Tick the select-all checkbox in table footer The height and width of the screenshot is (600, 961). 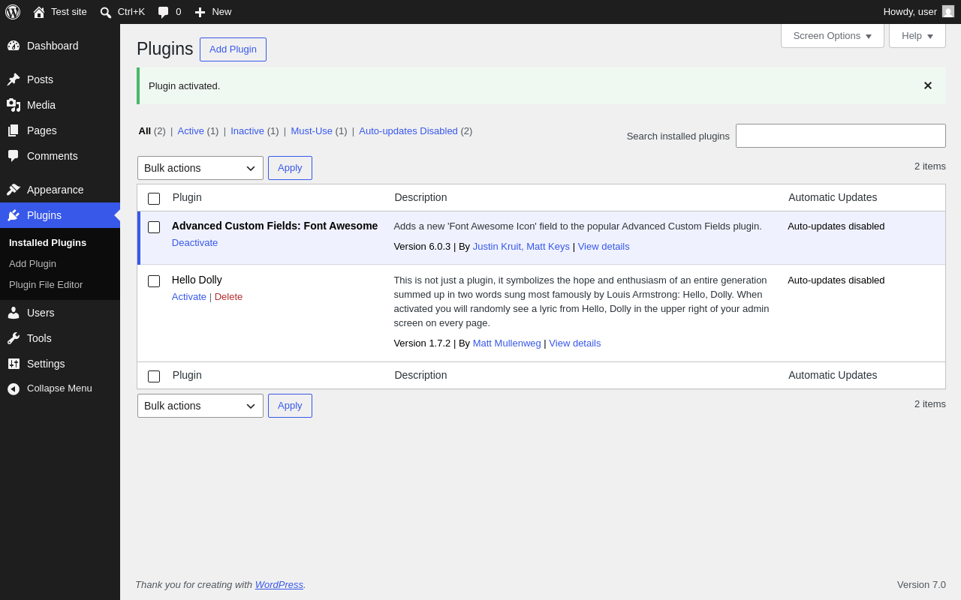tap(154, 376)
